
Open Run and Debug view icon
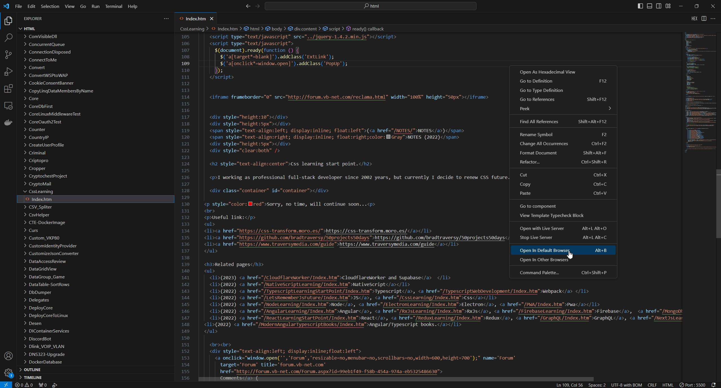click(8, 72)
